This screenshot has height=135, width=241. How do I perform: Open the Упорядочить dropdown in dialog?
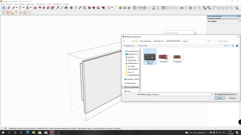click(129, 46)
